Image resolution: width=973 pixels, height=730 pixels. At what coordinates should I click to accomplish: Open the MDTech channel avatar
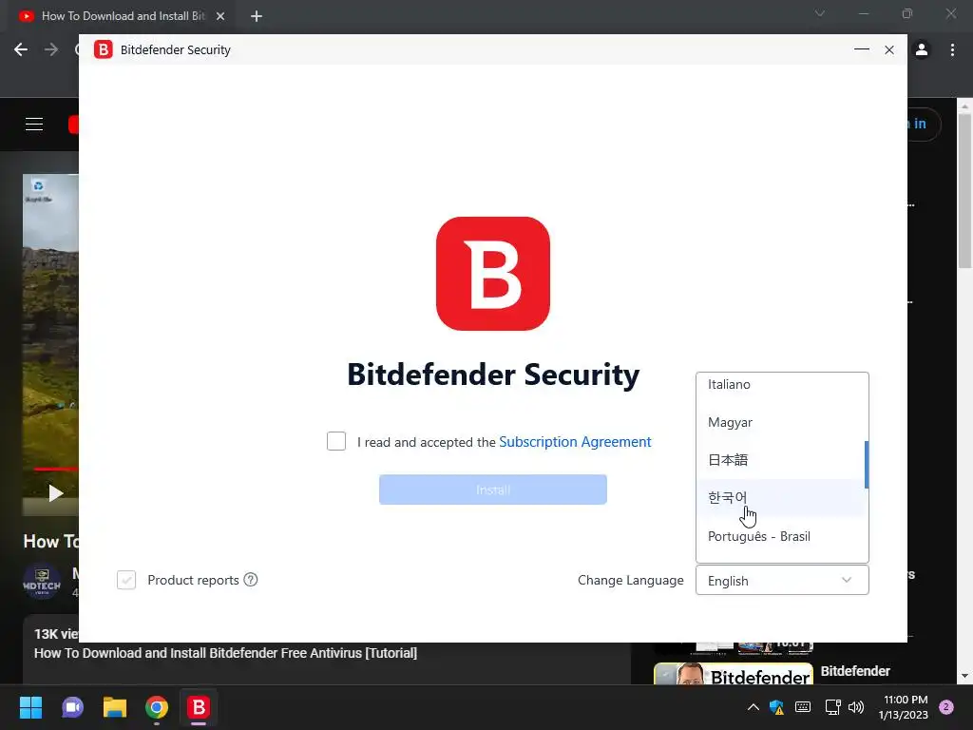pyautogui.click(x=42, y=581)
